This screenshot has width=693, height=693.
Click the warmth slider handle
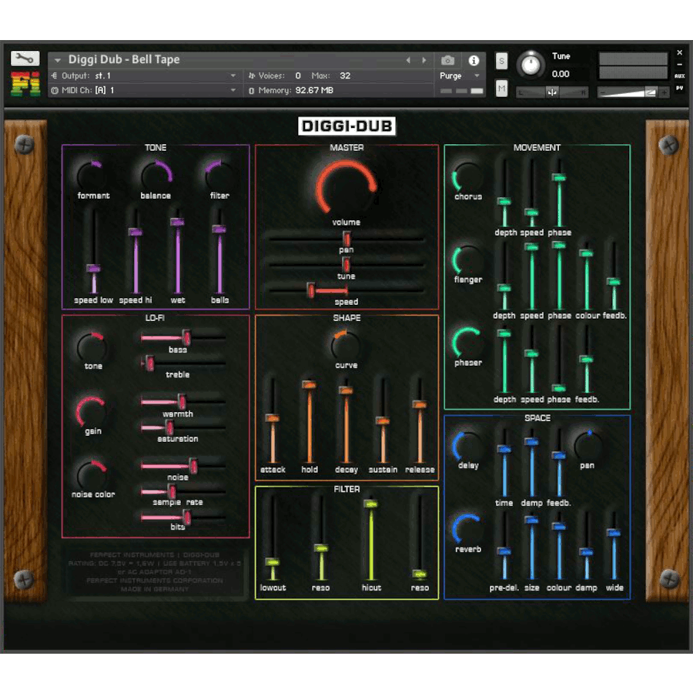[181, 401]
